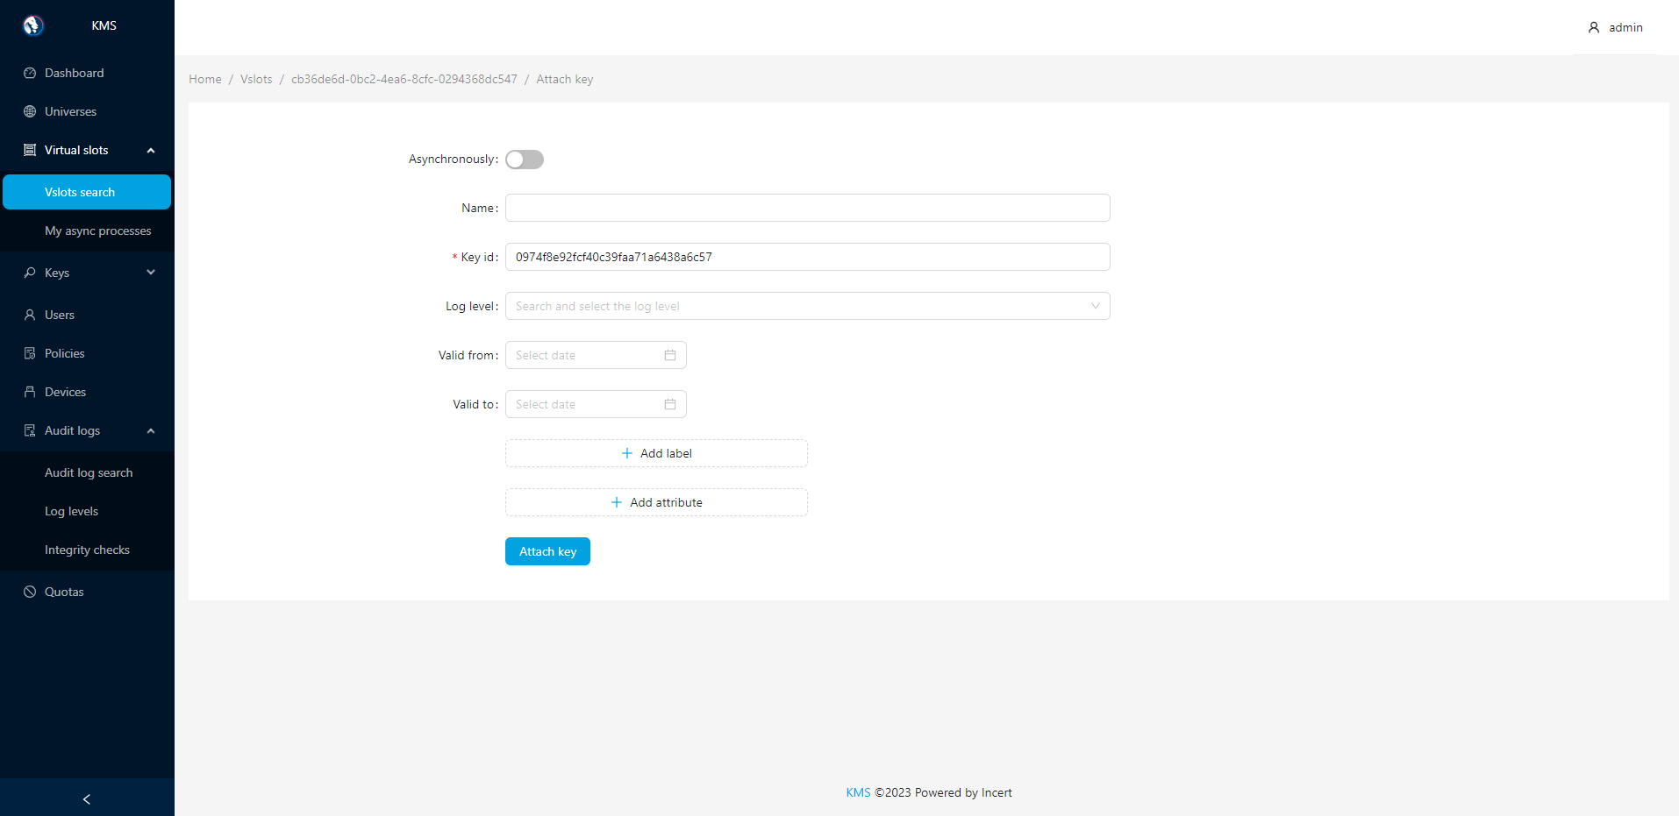Viewport: 1679px width, 816px height.
Task: Open Log levels menu item
Action: click(87, 511)
